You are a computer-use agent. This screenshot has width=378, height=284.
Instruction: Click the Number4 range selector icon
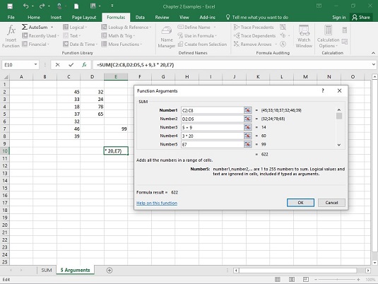tap(247, 136)
